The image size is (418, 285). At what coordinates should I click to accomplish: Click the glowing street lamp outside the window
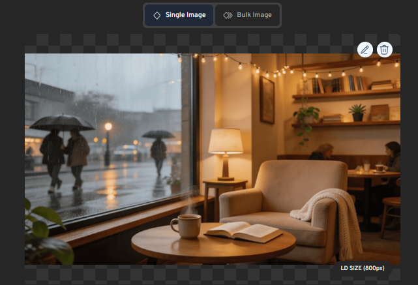click(x=108, y=127)
